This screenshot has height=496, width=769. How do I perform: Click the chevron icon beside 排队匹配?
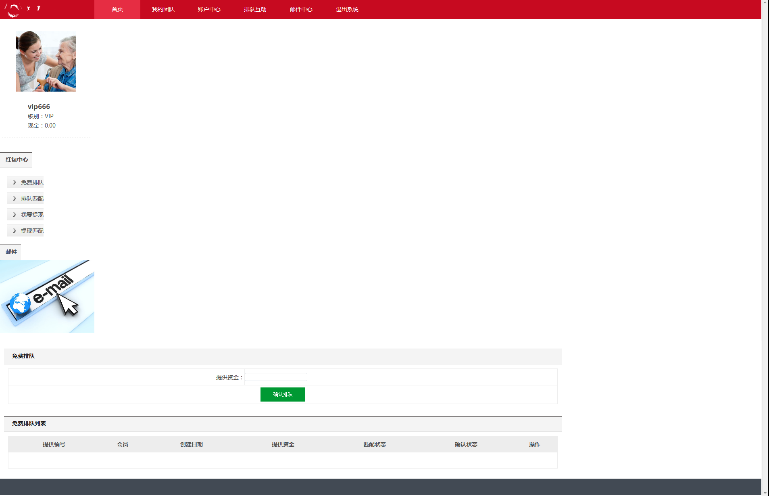click(15, 199)
